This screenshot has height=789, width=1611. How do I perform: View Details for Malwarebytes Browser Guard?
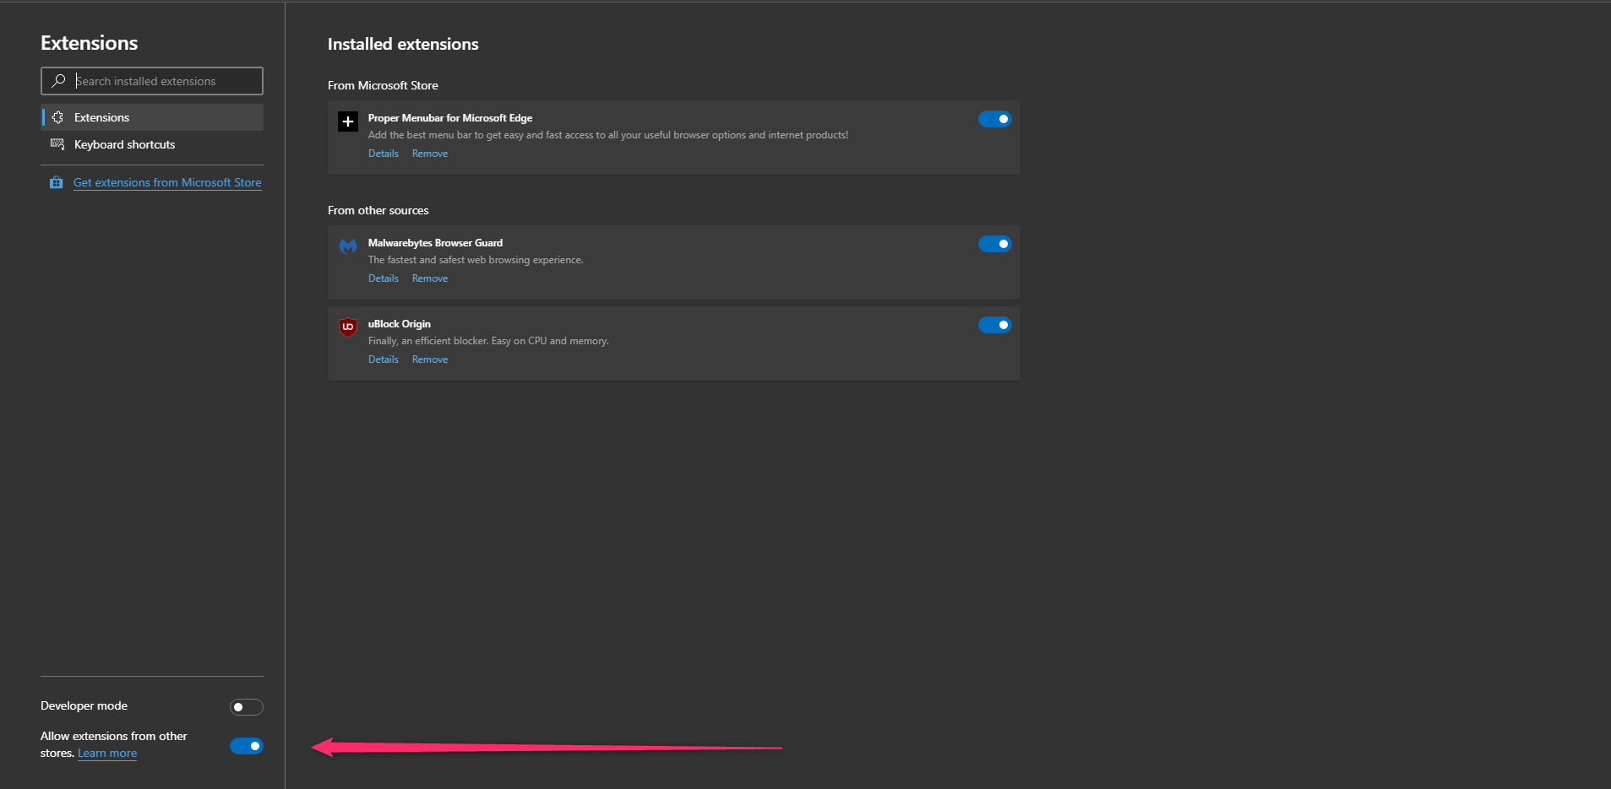(384, 278)
